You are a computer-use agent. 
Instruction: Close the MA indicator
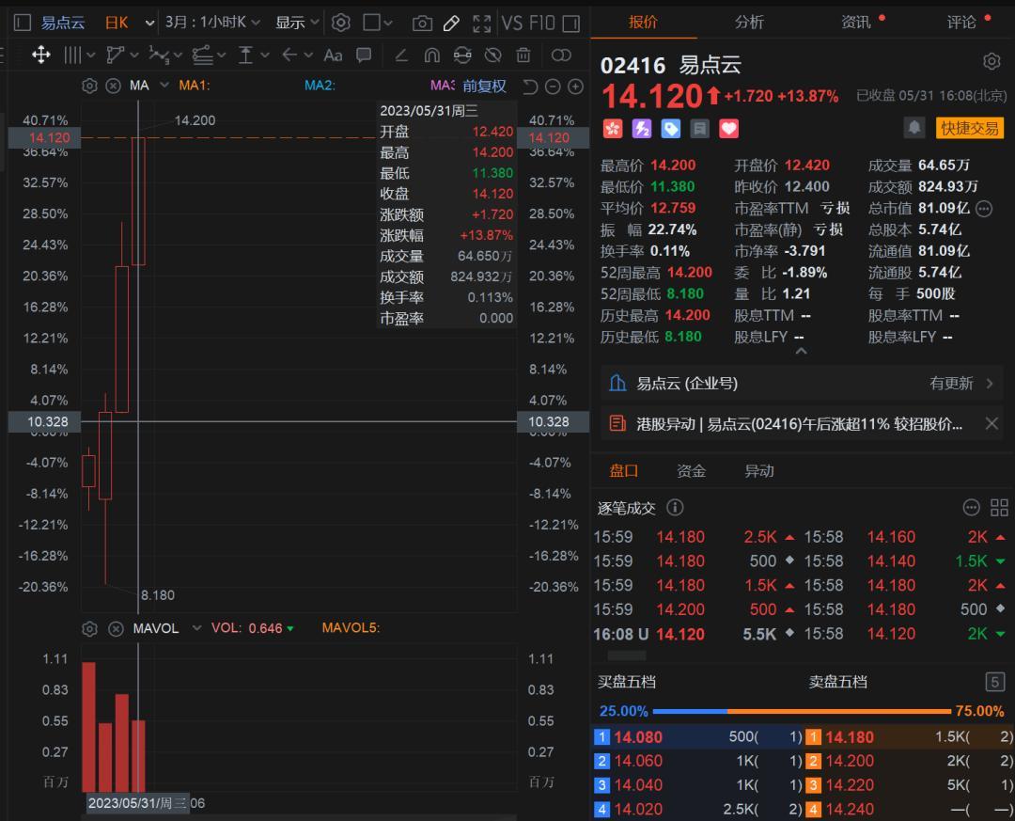tap(113, 86)
